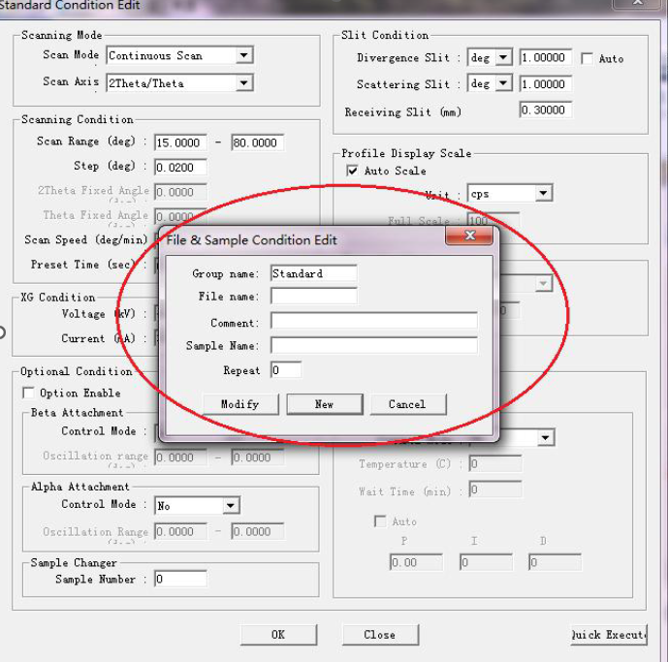Screen dimensions: 668x662
Task: Open the Scan Mode dropdown
Action: [x=244, y=56]
